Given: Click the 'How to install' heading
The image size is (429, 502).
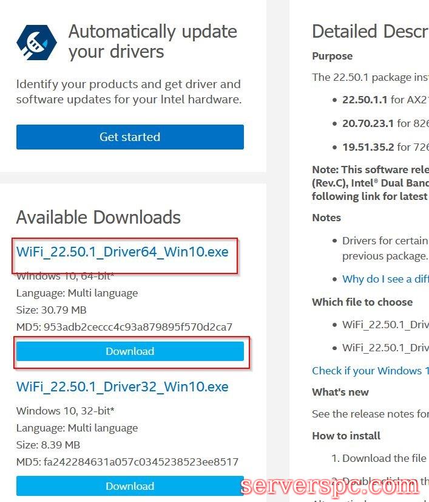Looking at the screenshot, I should (x=346, y=436).
